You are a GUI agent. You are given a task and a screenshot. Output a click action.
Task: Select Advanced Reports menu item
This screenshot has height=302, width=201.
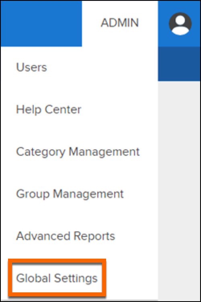point(66,236)
